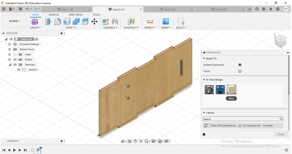Image resolution: width=292 pixels, height=154 pixels.
Task: Click the Close button in Appearance panel
Action: point(281,134)
